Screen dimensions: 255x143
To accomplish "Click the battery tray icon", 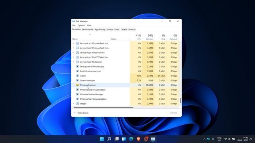I will click(x=233, y=139).
